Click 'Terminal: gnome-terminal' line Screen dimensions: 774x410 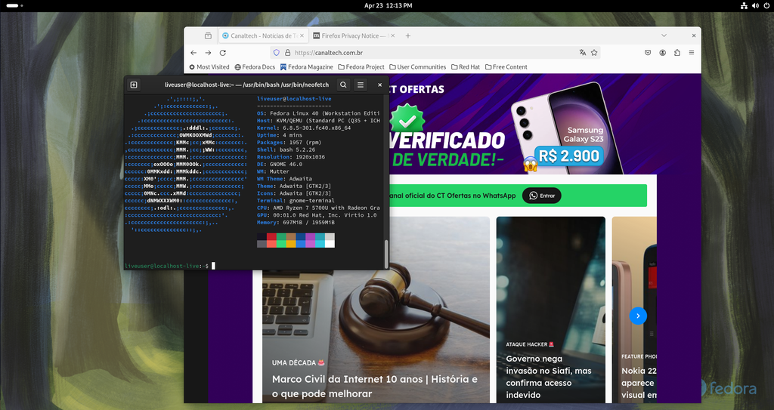click(x=296, y=201)
